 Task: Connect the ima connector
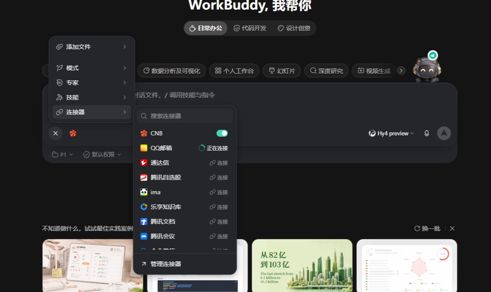(218, 192)
